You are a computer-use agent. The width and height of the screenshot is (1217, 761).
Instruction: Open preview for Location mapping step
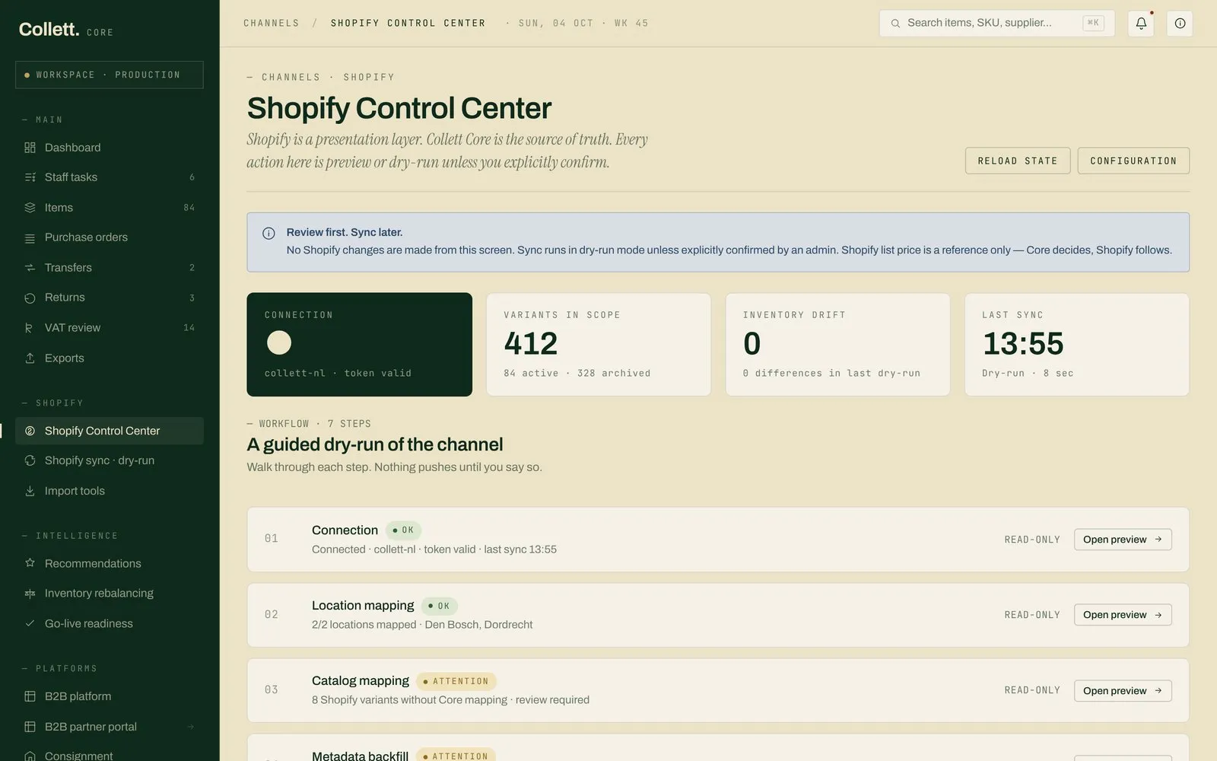tap(1123, 615)
